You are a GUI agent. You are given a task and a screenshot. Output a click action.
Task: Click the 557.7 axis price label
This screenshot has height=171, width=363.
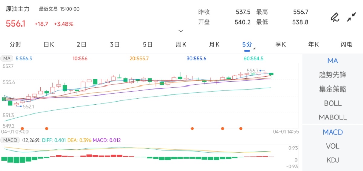(x=8, y=66)
